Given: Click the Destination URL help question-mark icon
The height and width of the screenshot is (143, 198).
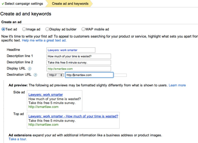Looking at the screenshot, I should pos(35,75).
